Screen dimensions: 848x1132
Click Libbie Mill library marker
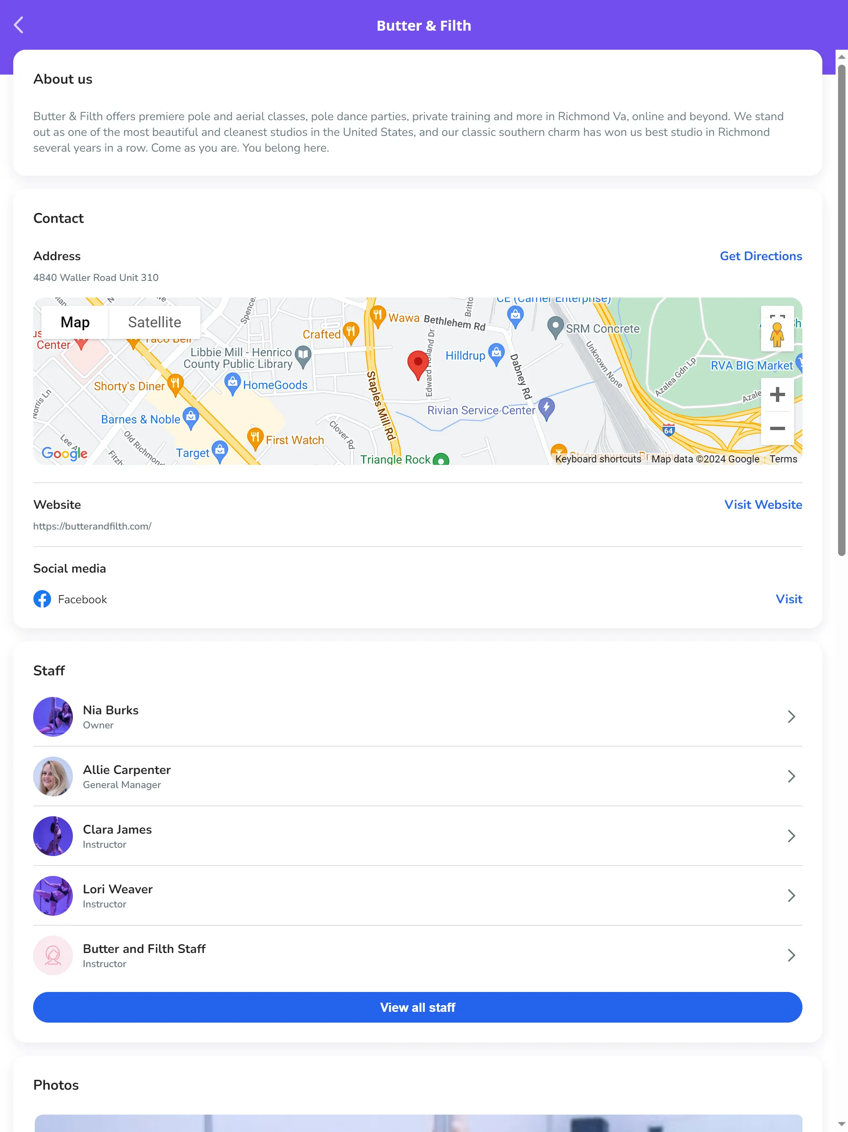[x=303, y=357]
